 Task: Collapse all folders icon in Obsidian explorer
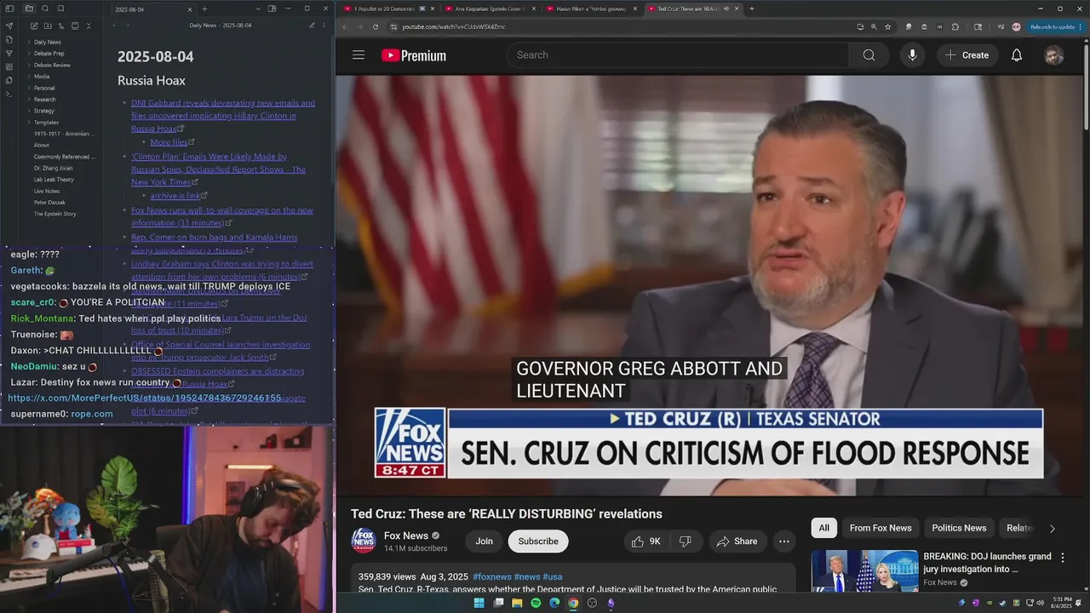point(88,26)
